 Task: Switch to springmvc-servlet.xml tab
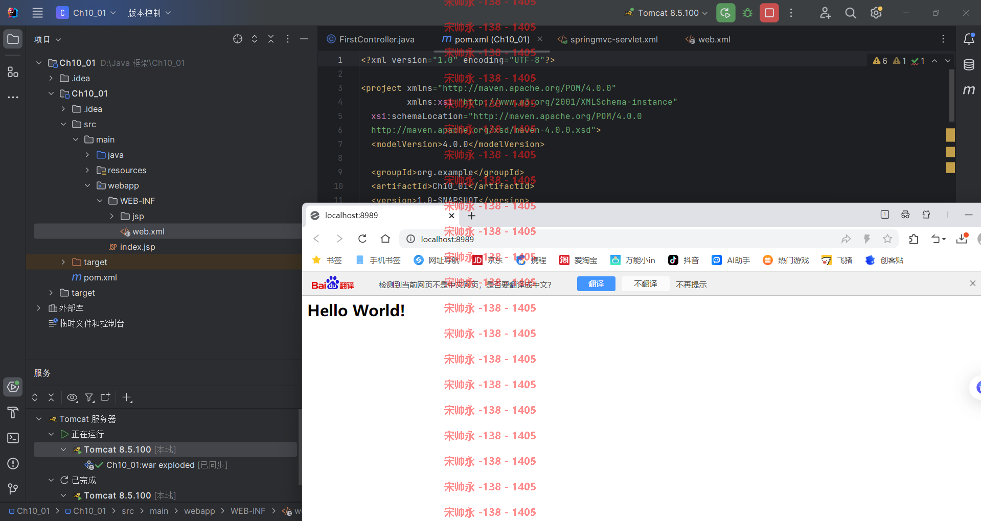click(x=608, y=39)
